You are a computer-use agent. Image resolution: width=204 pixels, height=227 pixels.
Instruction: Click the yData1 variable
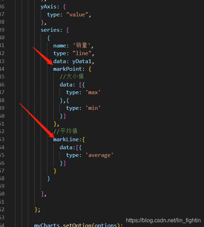82,61
